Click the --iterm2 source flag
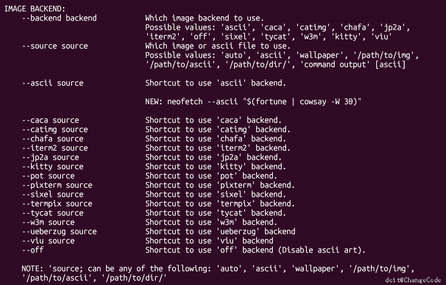The width and height of the screenshot is (446, 285). pos(55,148)
